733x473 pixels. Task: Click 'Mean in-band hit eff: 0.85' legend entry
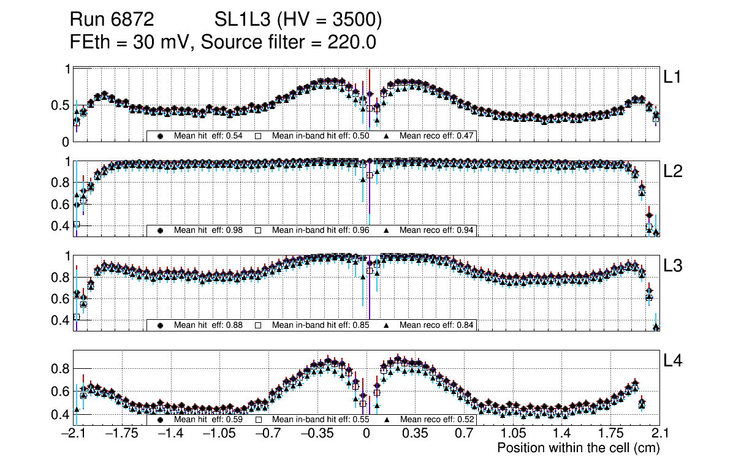(x=320, y=325)
